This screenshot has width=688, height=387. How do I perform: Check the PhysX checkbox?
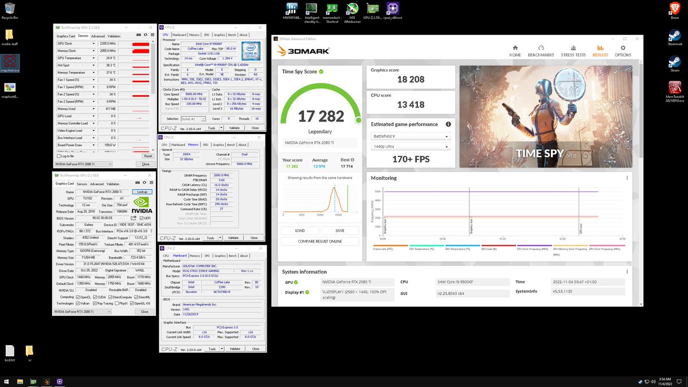tap(116, 303)
